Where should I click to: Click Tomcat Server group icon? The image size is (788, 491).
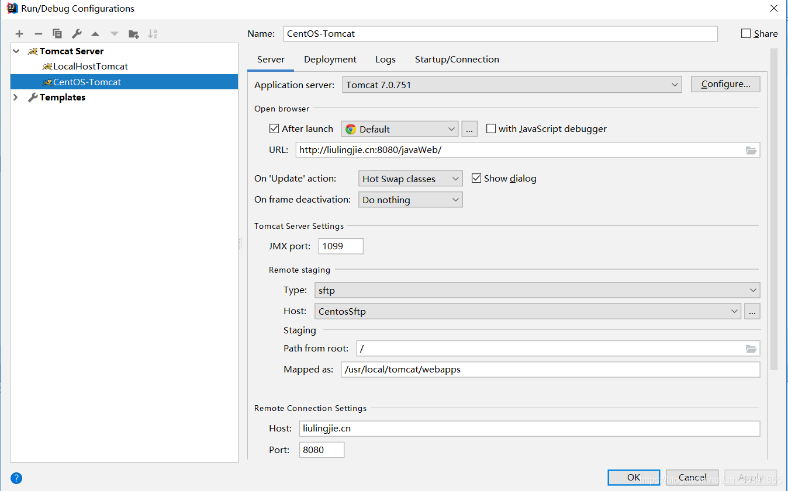click(x=33, y=51)
